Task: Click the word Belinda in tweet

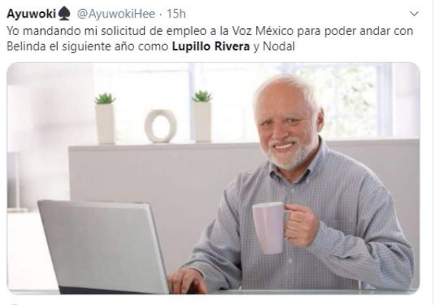Action: pyautogui.click(x=26, y=47)
